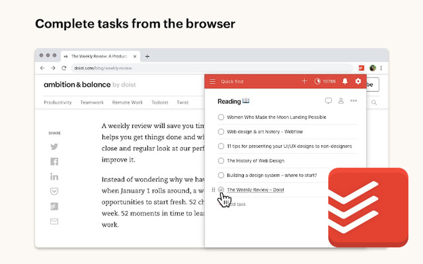Open the Remote Work blog category
The width and height of the screenshot is (423, 264).
tap(127, 102)
